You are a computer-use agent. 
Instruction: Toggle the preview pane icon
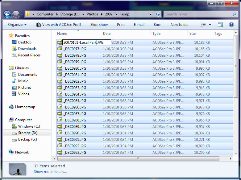tap(220, 25)
